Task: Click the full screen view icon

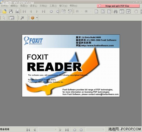Action: [128, 12]
